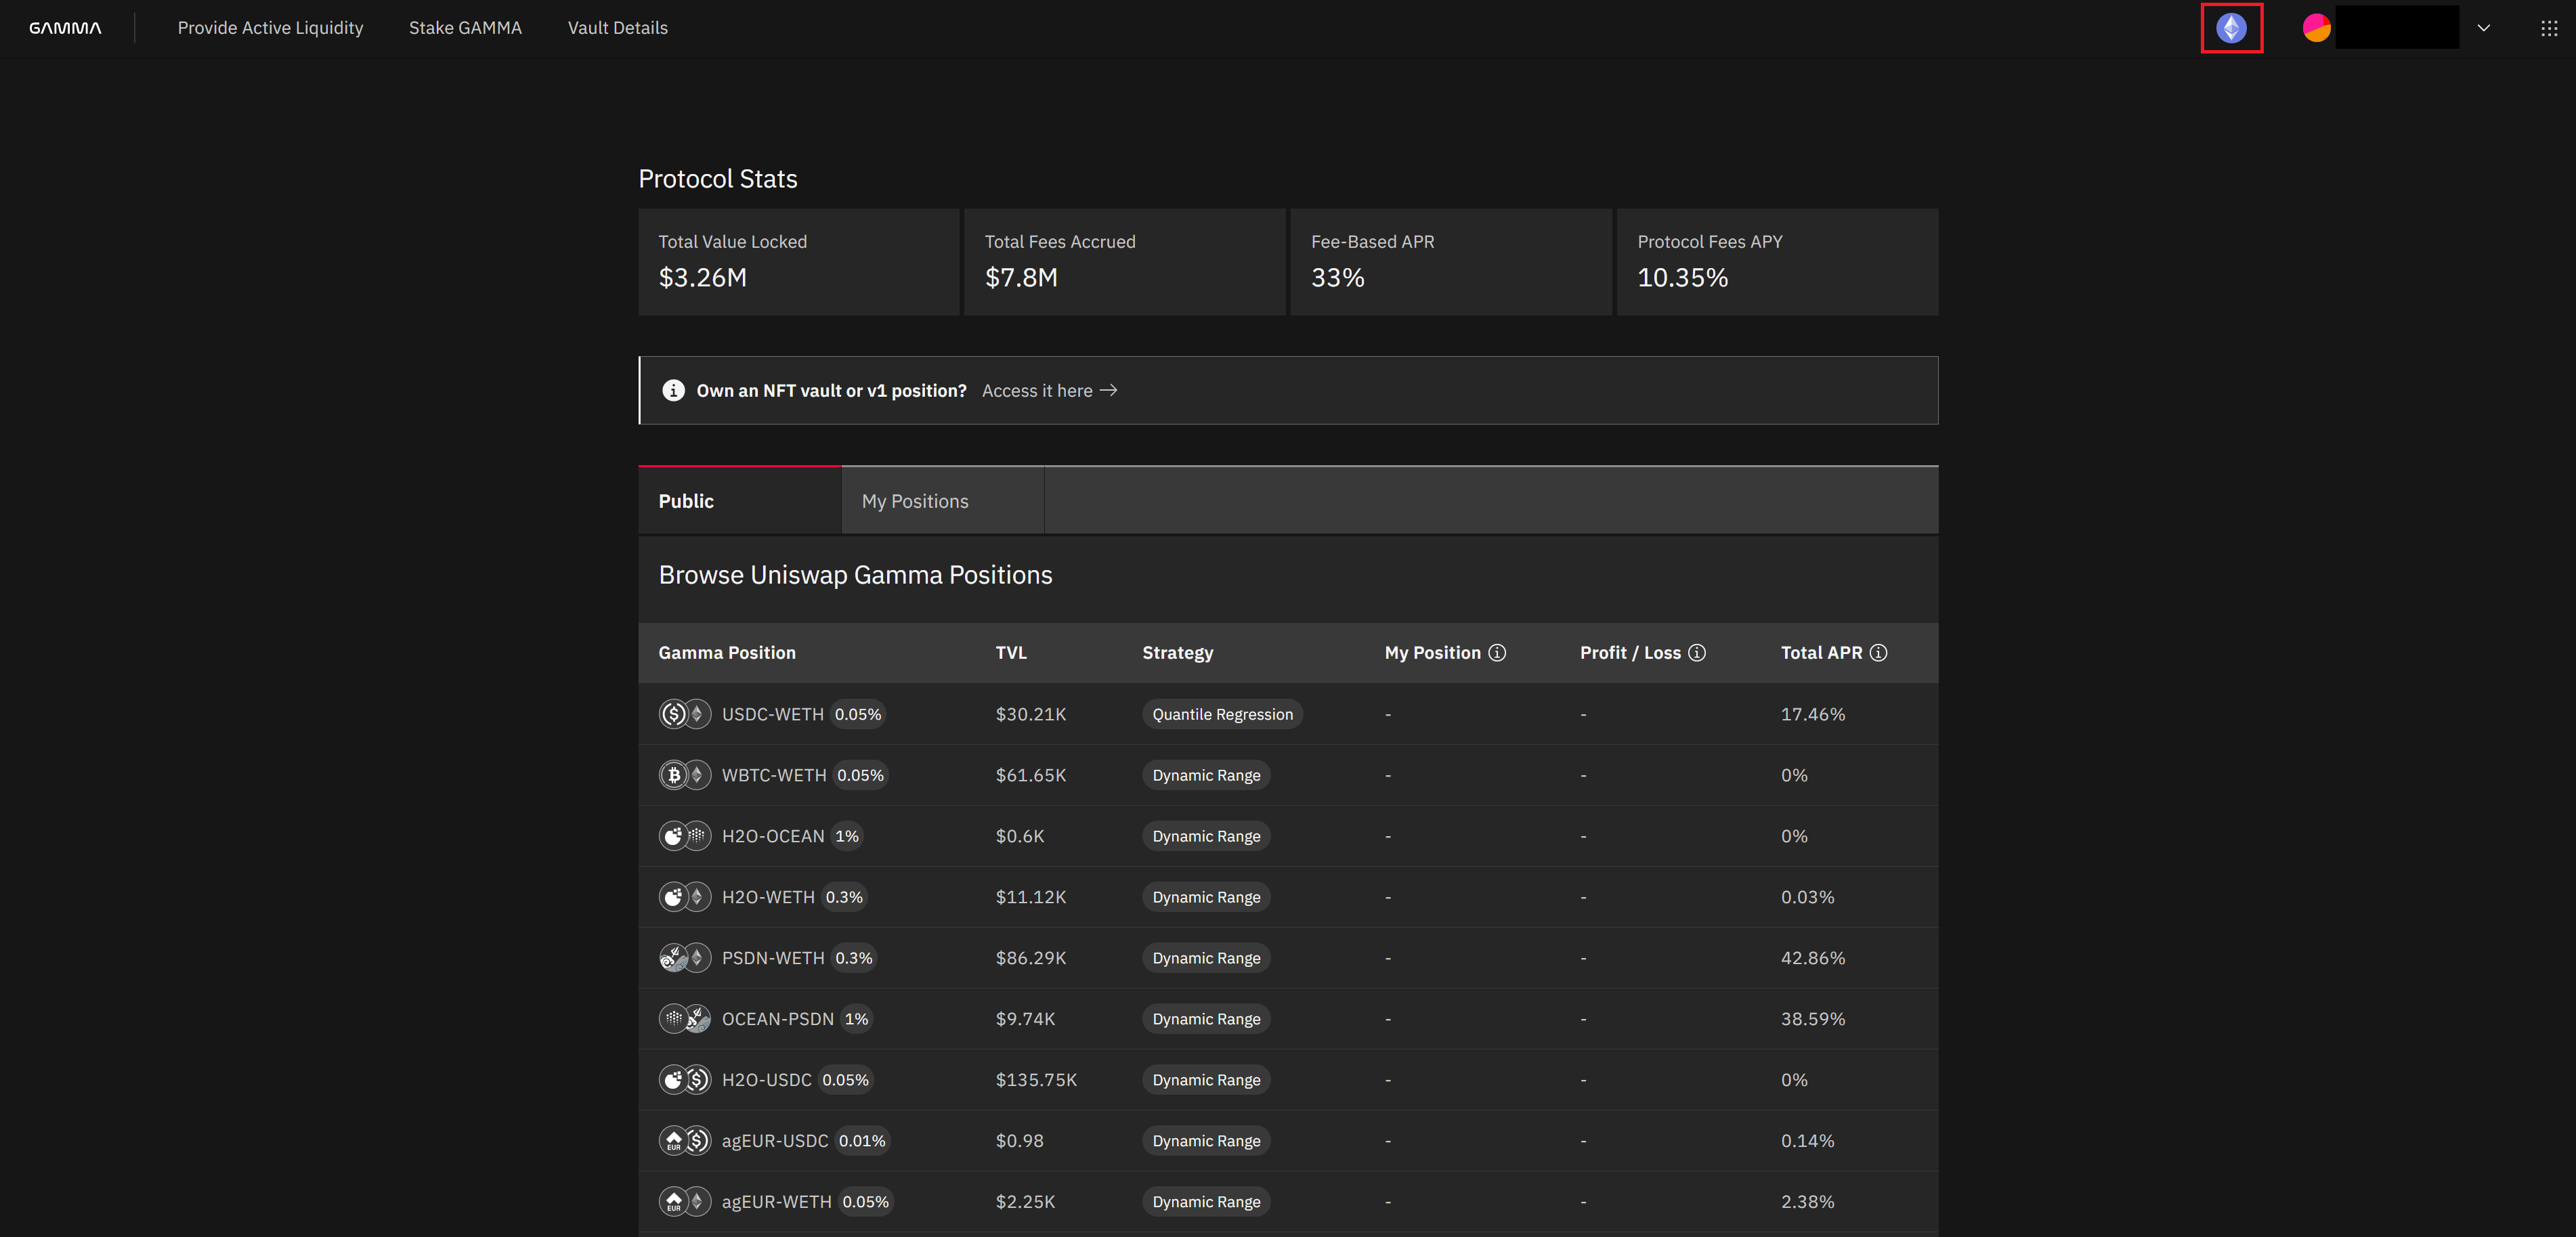Click the wallet avatar icon

[2316, 28]
